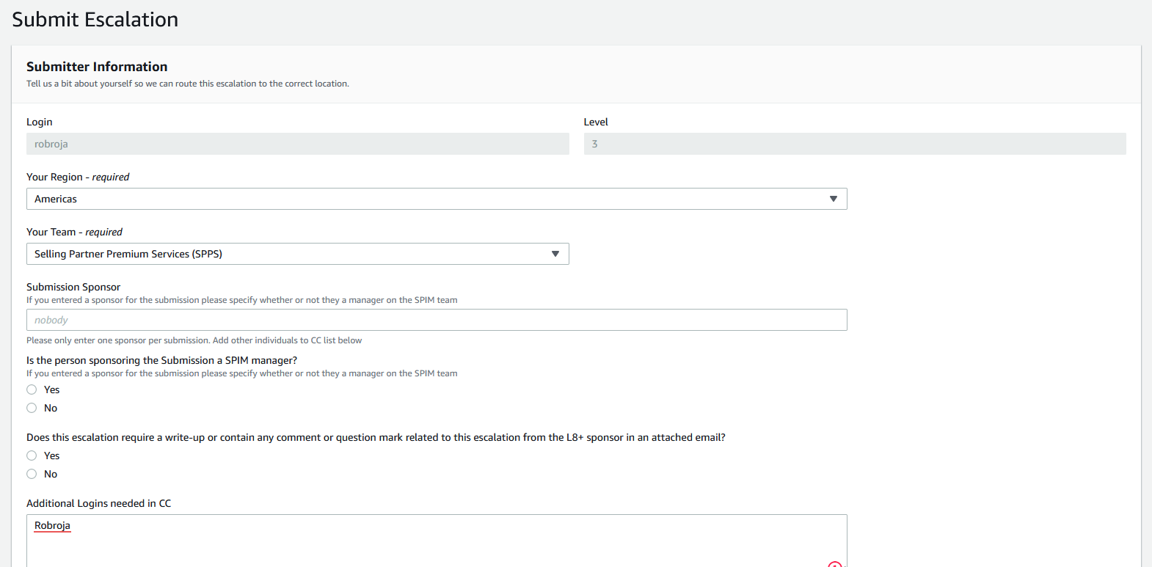Viewport: 1152px width, 567px height.
Task: Click the disabled Login field showing robroja
Action: (298, 144)
